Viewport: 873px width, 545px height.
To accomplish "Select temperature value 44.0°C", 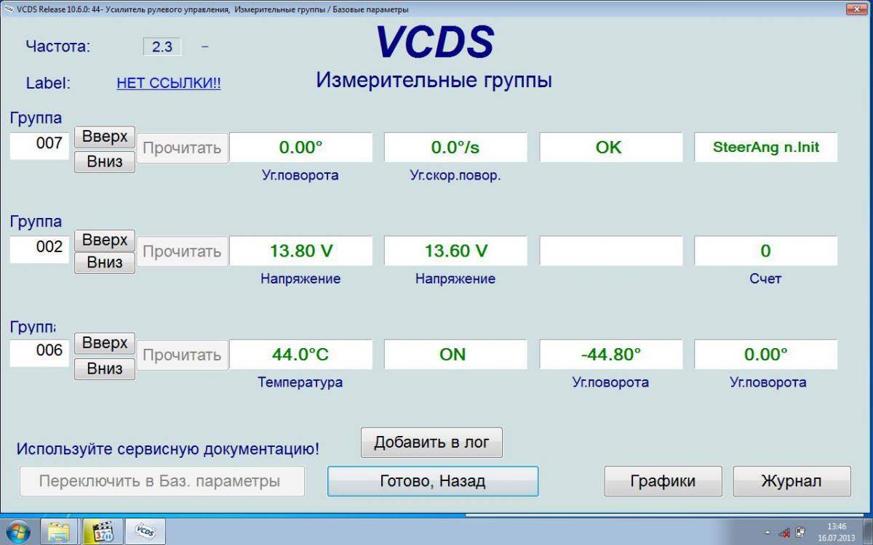I will point(300,355).
